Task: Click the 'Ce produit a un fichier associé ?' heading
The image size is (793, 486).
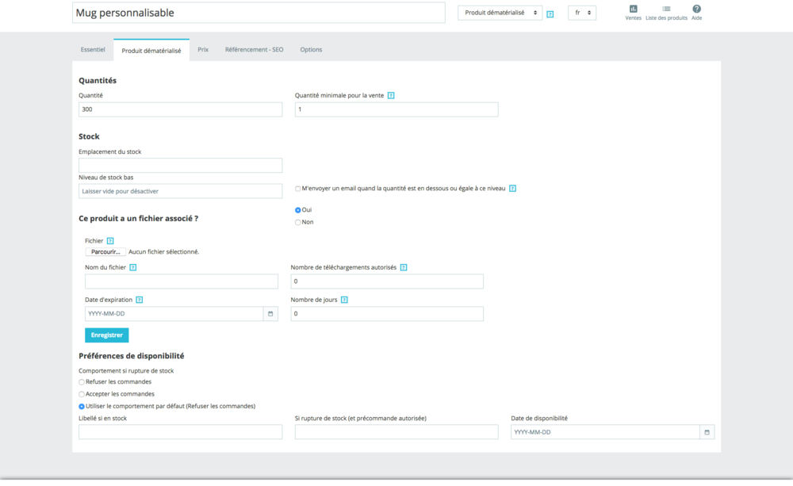Action: point(139,219)
